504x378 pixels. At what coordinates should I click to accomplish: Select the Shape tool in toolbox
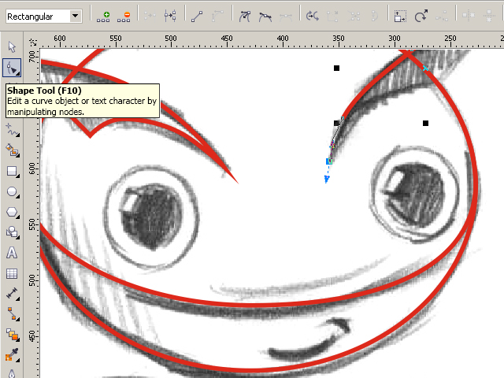point(12,68)
